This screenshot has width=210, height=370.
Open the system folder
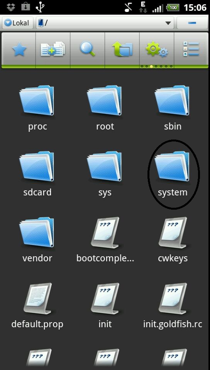click(173, 175)
